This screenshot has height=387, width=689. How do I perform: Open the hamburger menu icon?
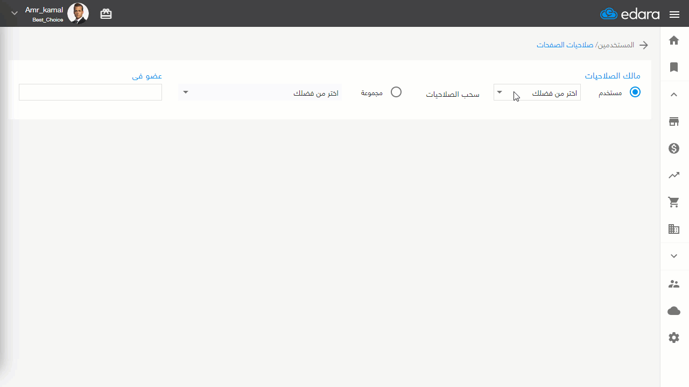pos(674,15)
